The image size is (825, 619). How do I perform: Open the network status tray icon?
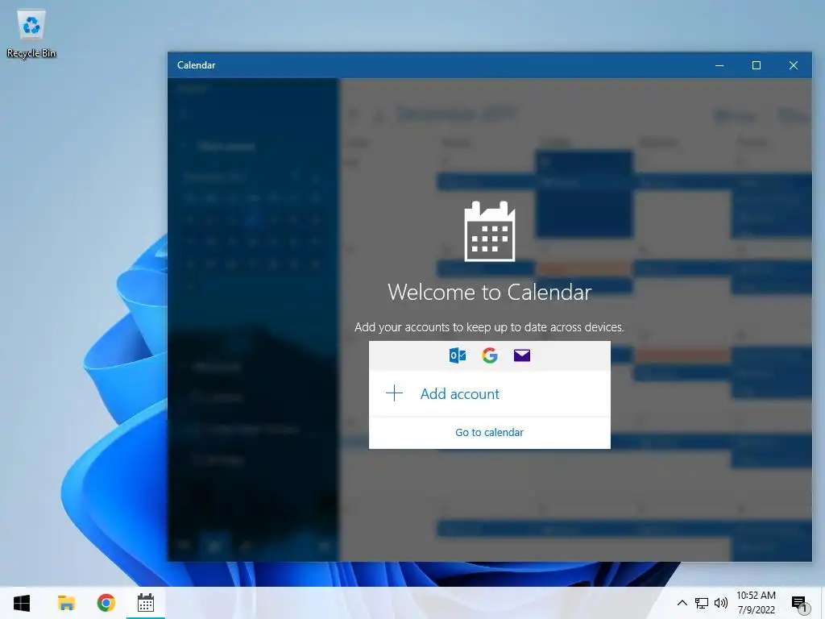point(702,603)
